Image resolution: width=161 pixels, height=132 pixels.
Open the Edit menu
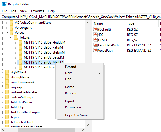[14, 11]
